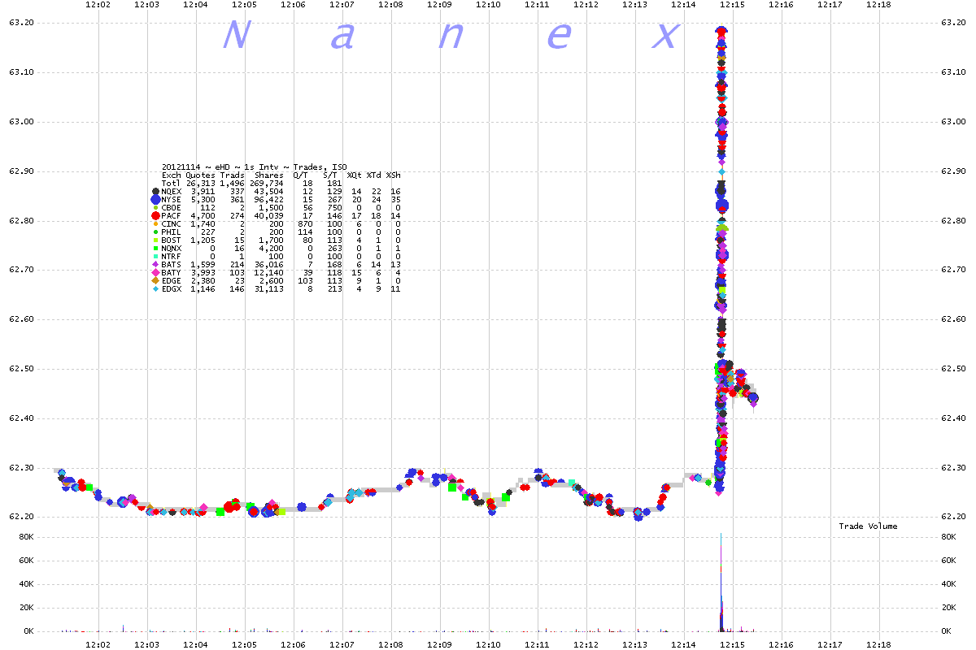Click NQEX shares value '43,504'
Screen dimensions: 976x650
point(269,192)
